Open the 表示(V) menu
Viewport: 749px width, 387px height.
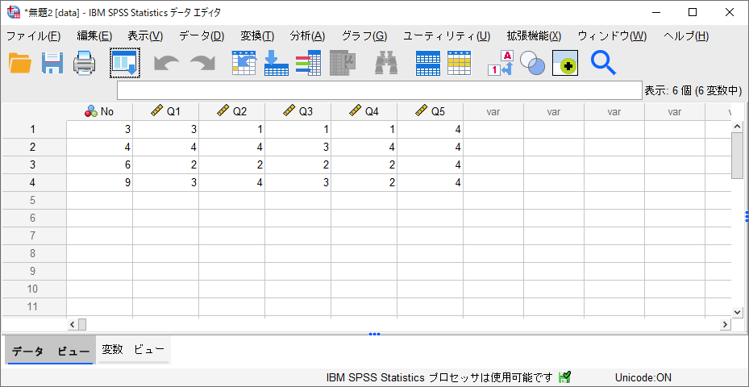click(x=145, y=35)
